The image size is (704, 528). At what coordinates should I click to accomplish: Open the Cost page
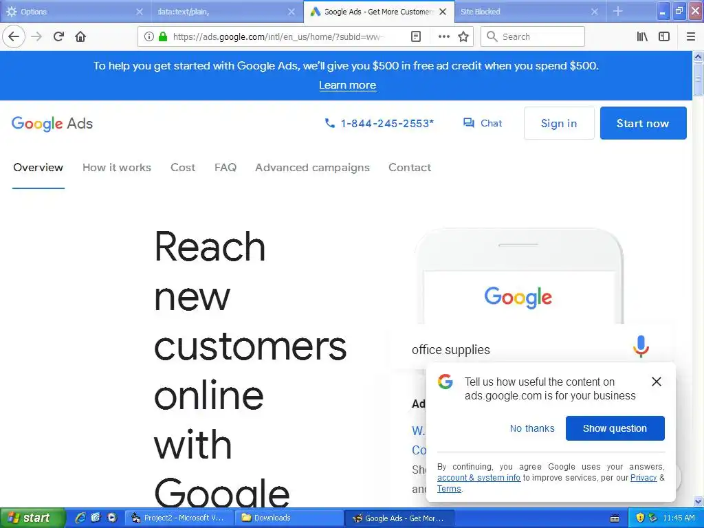[183, 168]
